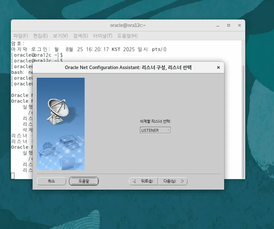The image size is (274, 229).
Task: Click the terminal vertical scrollbar
Action: 243,122
